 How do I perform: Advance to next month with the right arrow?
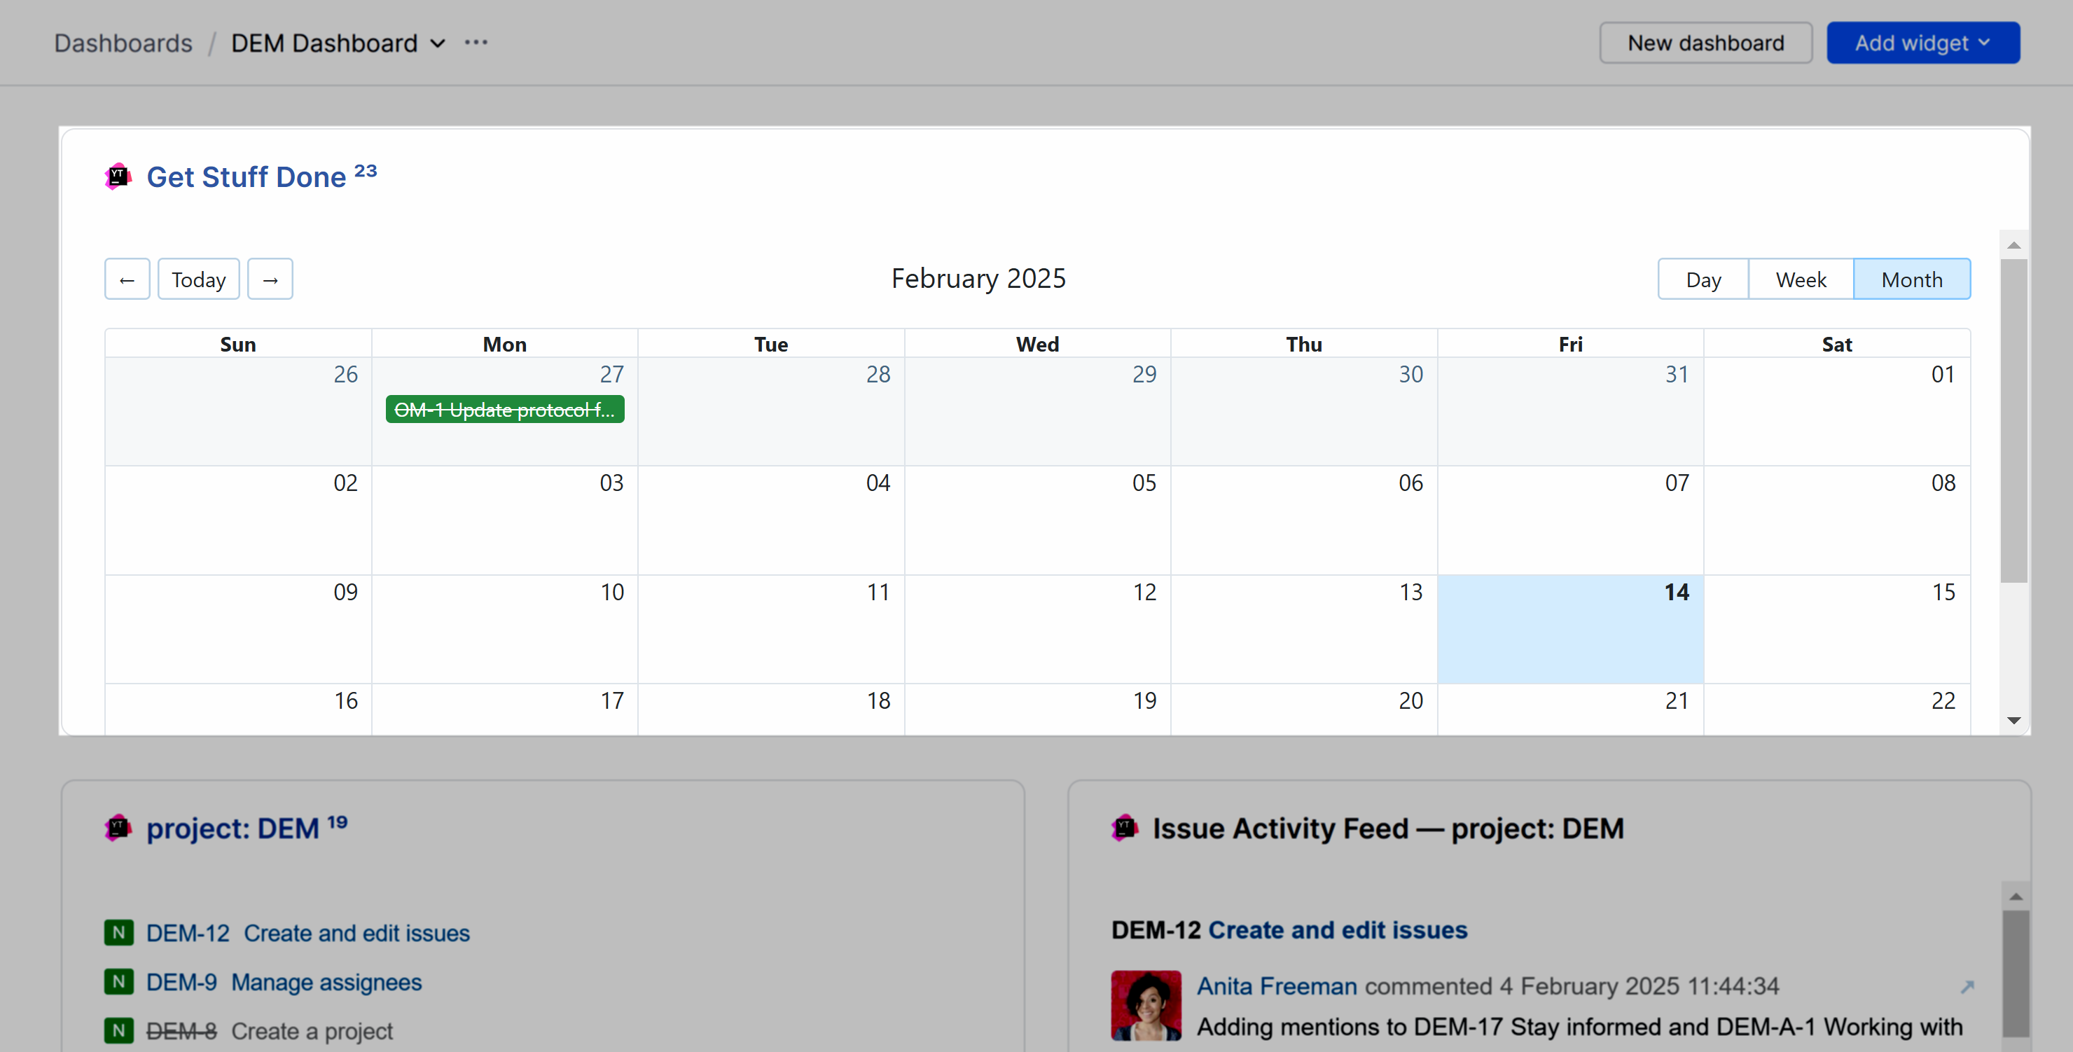(x=270, y=279)
